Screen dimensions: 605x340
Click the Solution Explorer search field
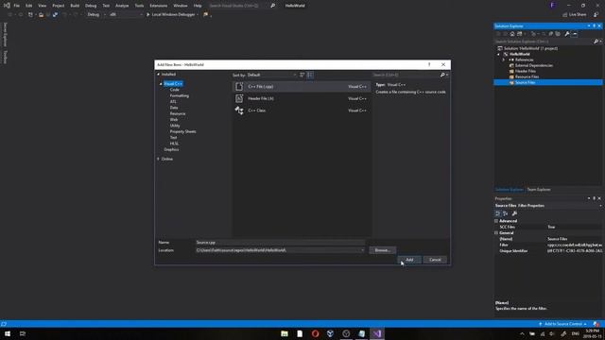pos(544,42)
